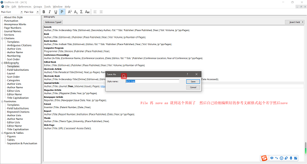
Task: Open the Window menu
Action: point(58,7)
